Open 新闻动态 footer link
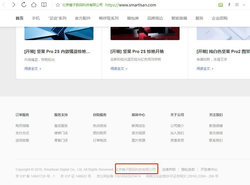Image resolution: width=250 pixels, height=185 pixels. pyautogui.click(x=138, y=126)
